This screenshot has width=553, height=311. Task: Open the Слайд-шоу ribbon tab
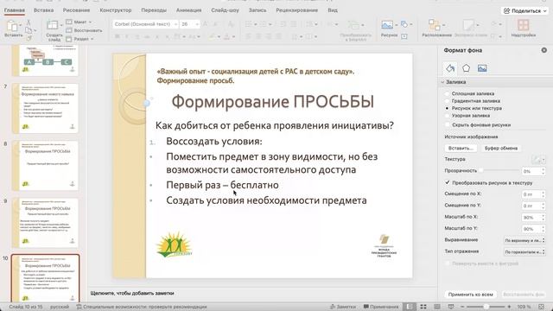click(225, 10)
